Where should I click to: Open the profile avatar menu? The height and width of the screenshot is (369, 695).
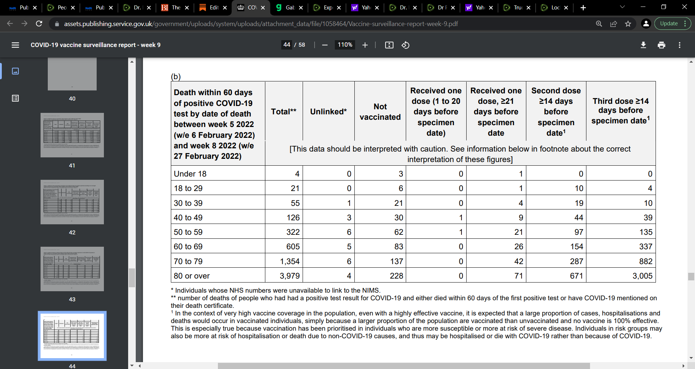pos(646,24)
